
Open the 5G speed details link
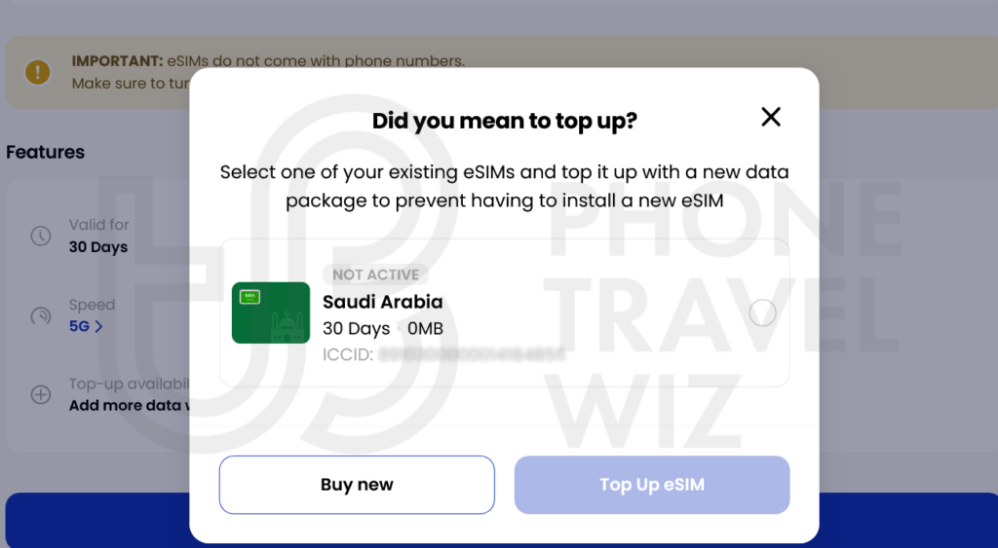click(x=86, y=327)
